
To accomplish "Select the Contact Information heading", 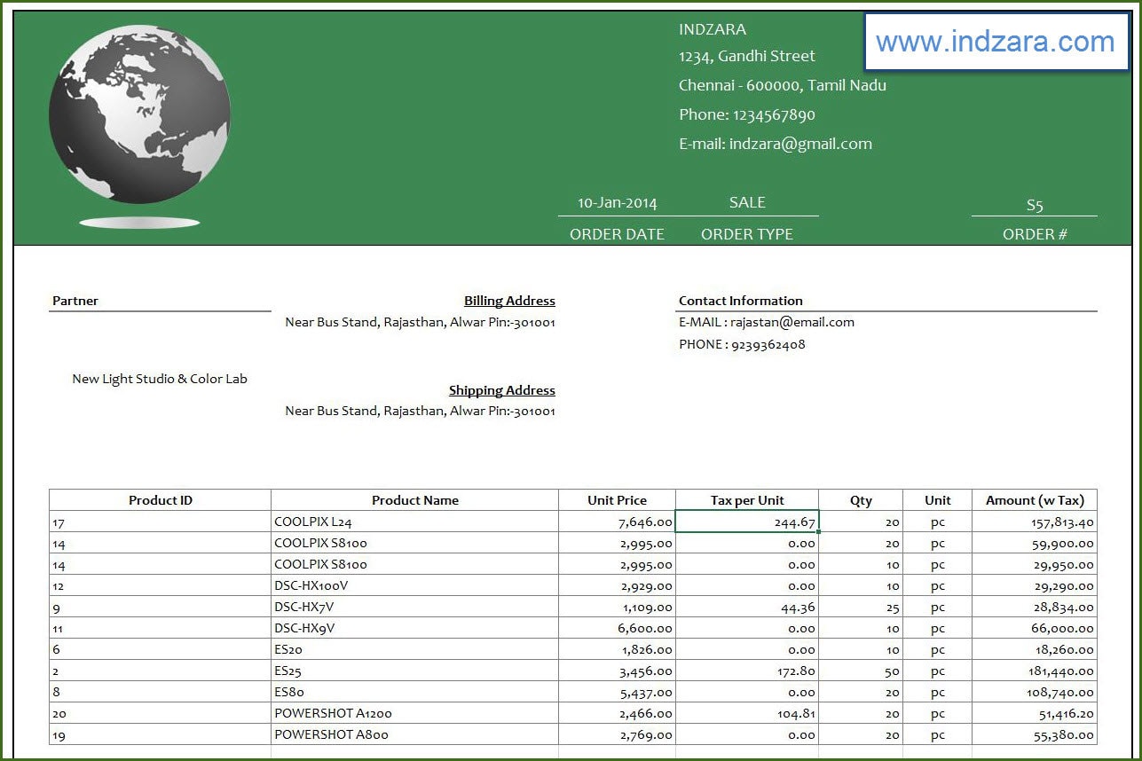I will (741, 300).
